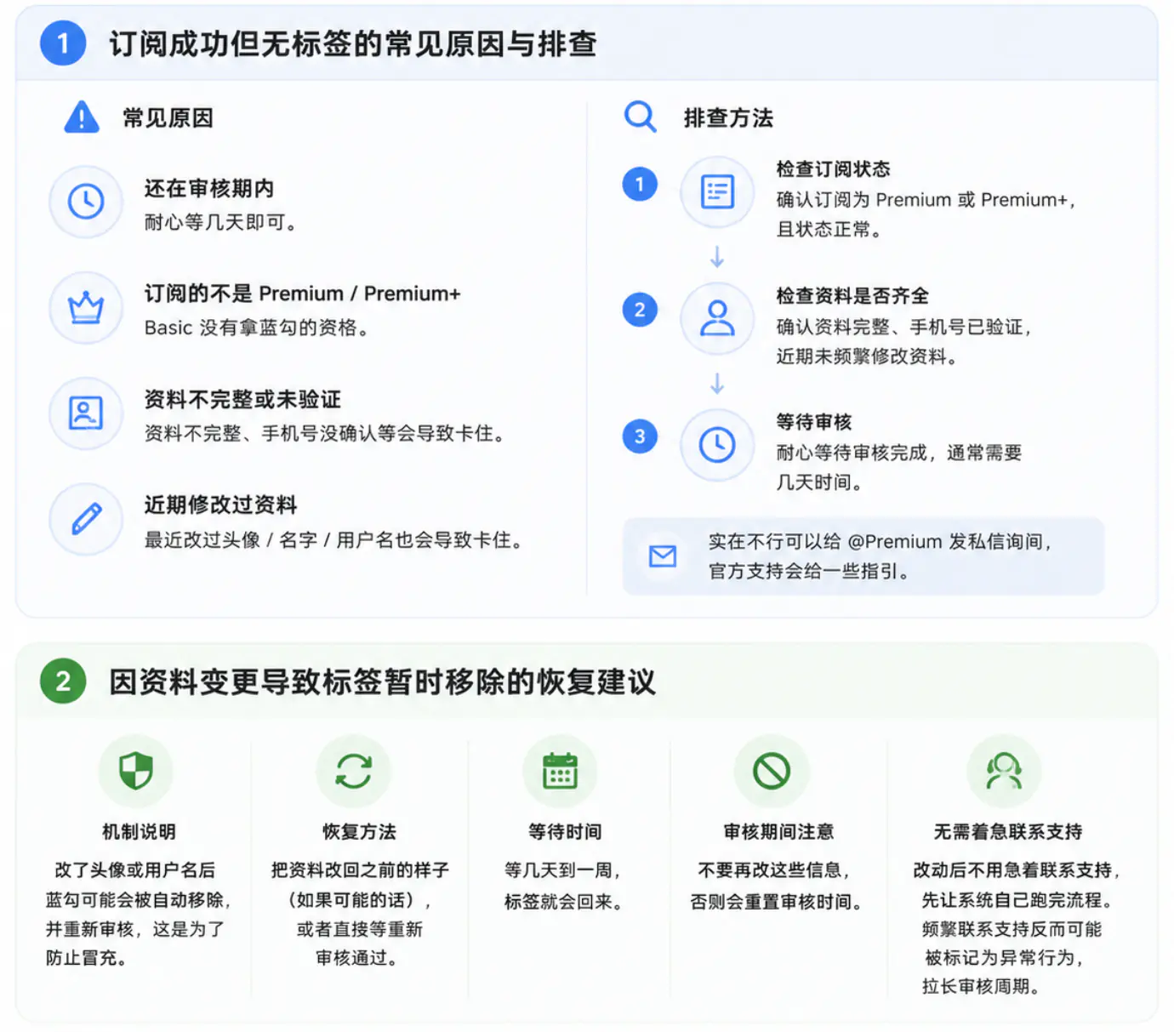This screenshot has width=1174, height=1032.
Task: Click the refresh arrows icon above 恢复方法
Action: click(x=353, y=772)
